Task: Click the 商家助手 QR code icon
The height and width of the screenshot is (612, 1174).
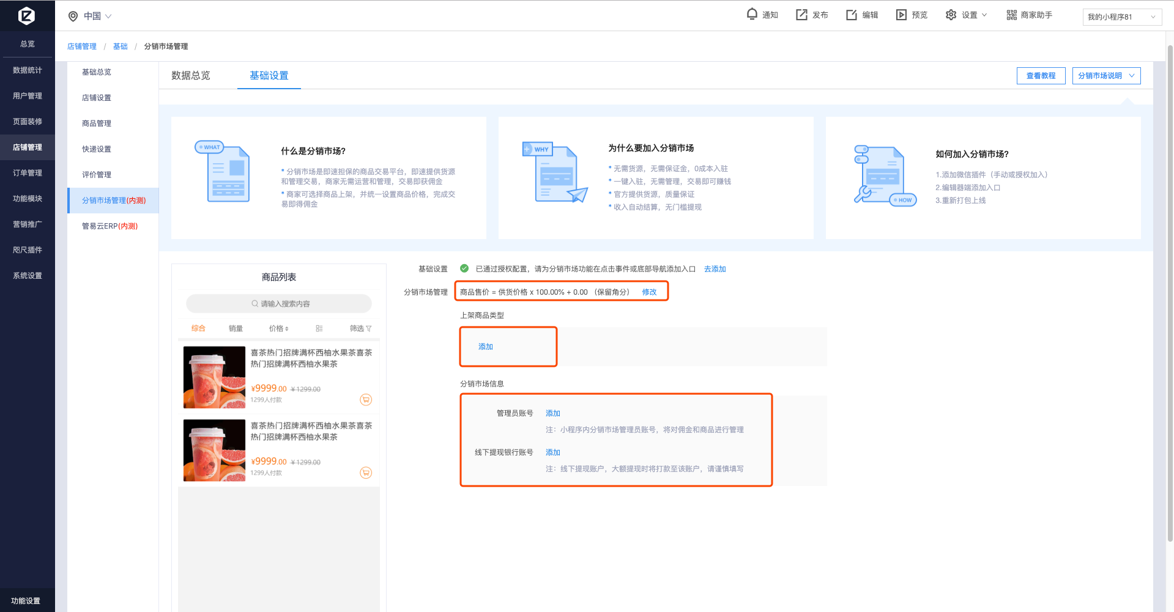Action: pyautogui.click(x=1012, y=15)
